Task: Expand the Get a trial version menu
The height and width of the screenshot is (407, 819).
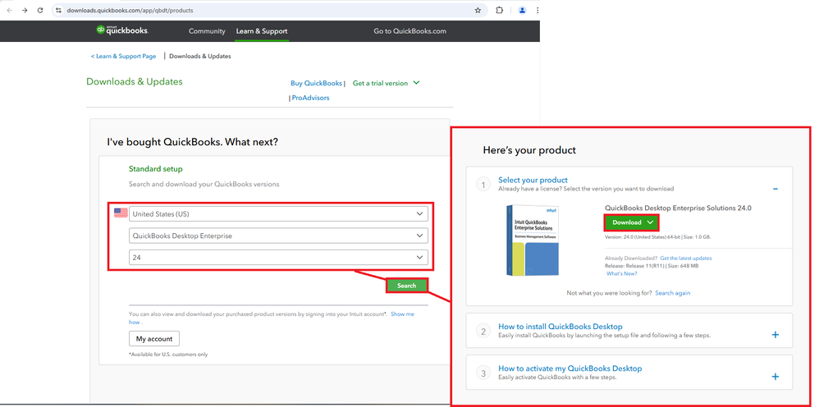Action: [x=386, y=83]
